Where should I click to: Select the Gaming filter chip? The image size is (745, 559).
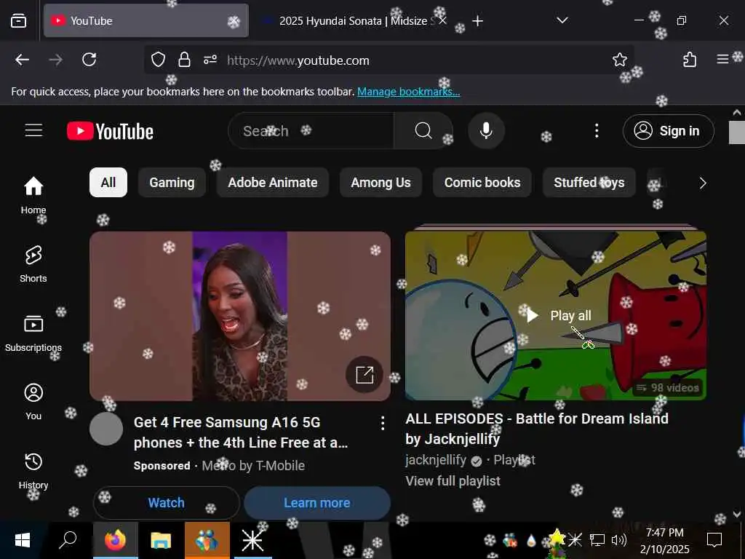click(x=172, y=183)
